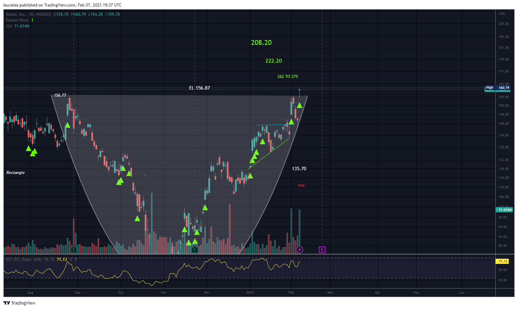Click the 25.00 RSI axis value
The image size is (518, 309).
point(503,280)
